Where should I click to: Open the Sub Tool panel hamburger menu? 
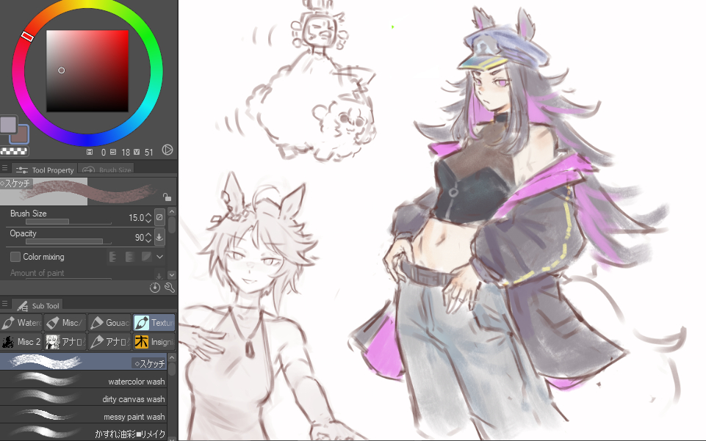click(5, 304)
